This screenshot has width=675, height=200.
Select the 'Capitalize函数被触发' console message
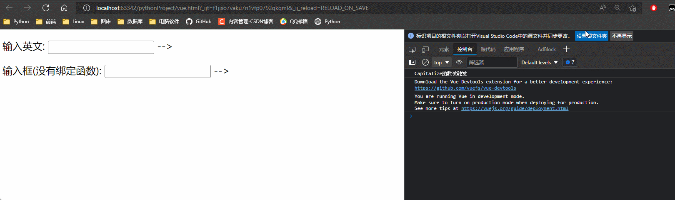click(x=440, y=73)
